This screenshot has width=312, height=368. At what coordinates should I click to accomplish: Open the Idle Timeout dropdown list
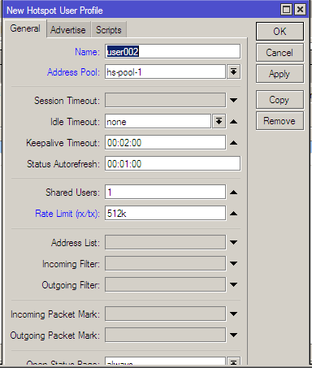click(x=219, y=121)
